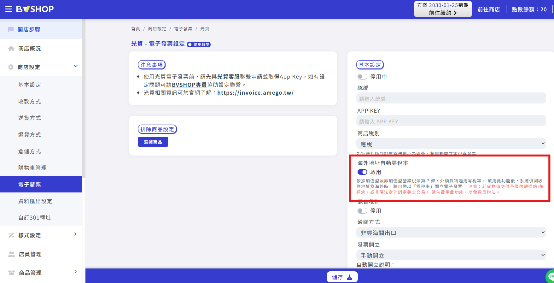
Task: Click the APP KEY input field
Action: (x=451, y=121)
